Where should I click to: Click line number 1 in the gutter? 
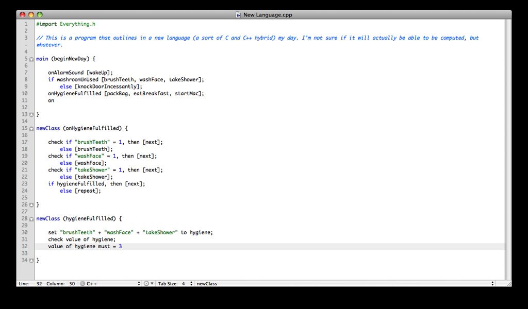click(26, 24)
